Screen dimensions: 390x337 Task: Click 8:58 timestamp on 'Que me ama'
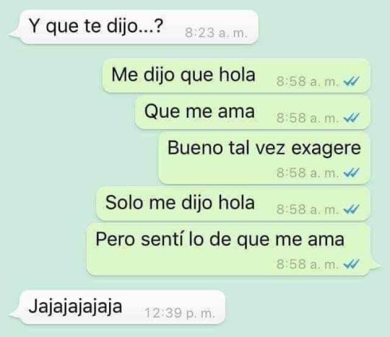(x=308, y=118)
